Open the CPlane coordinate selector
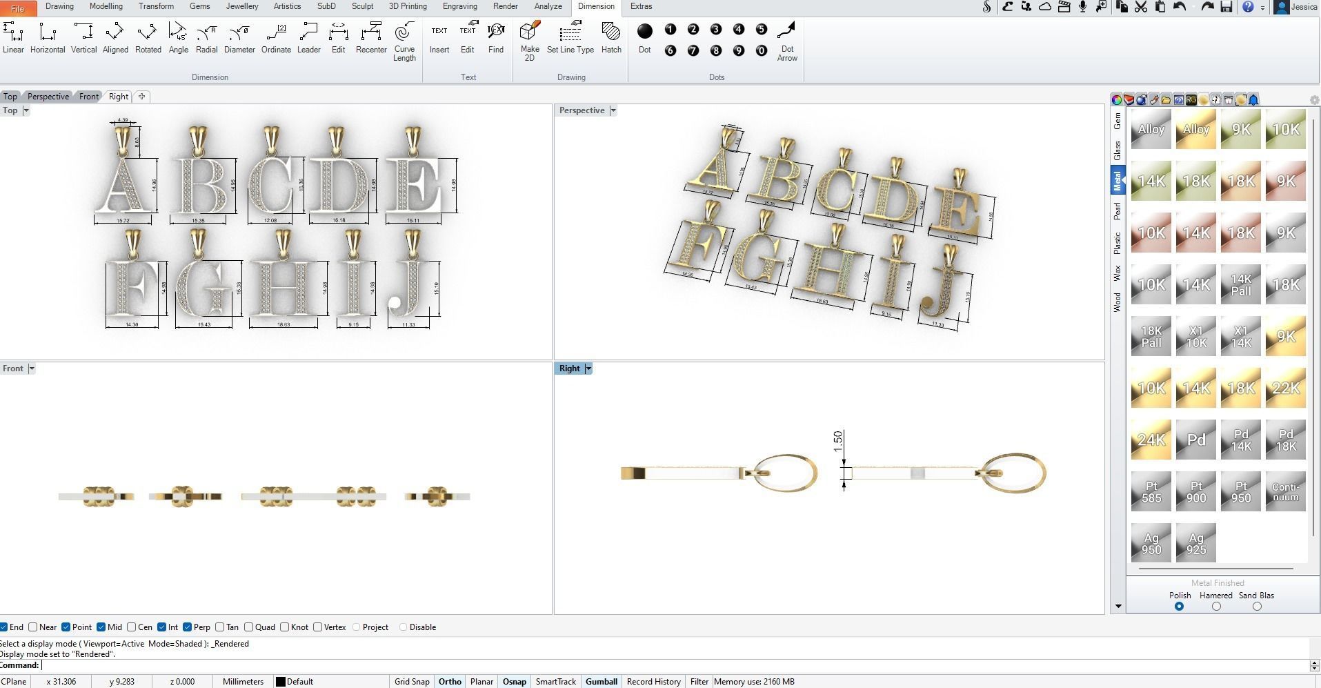Screen dimensions: 1321x688 click(14, 682)
